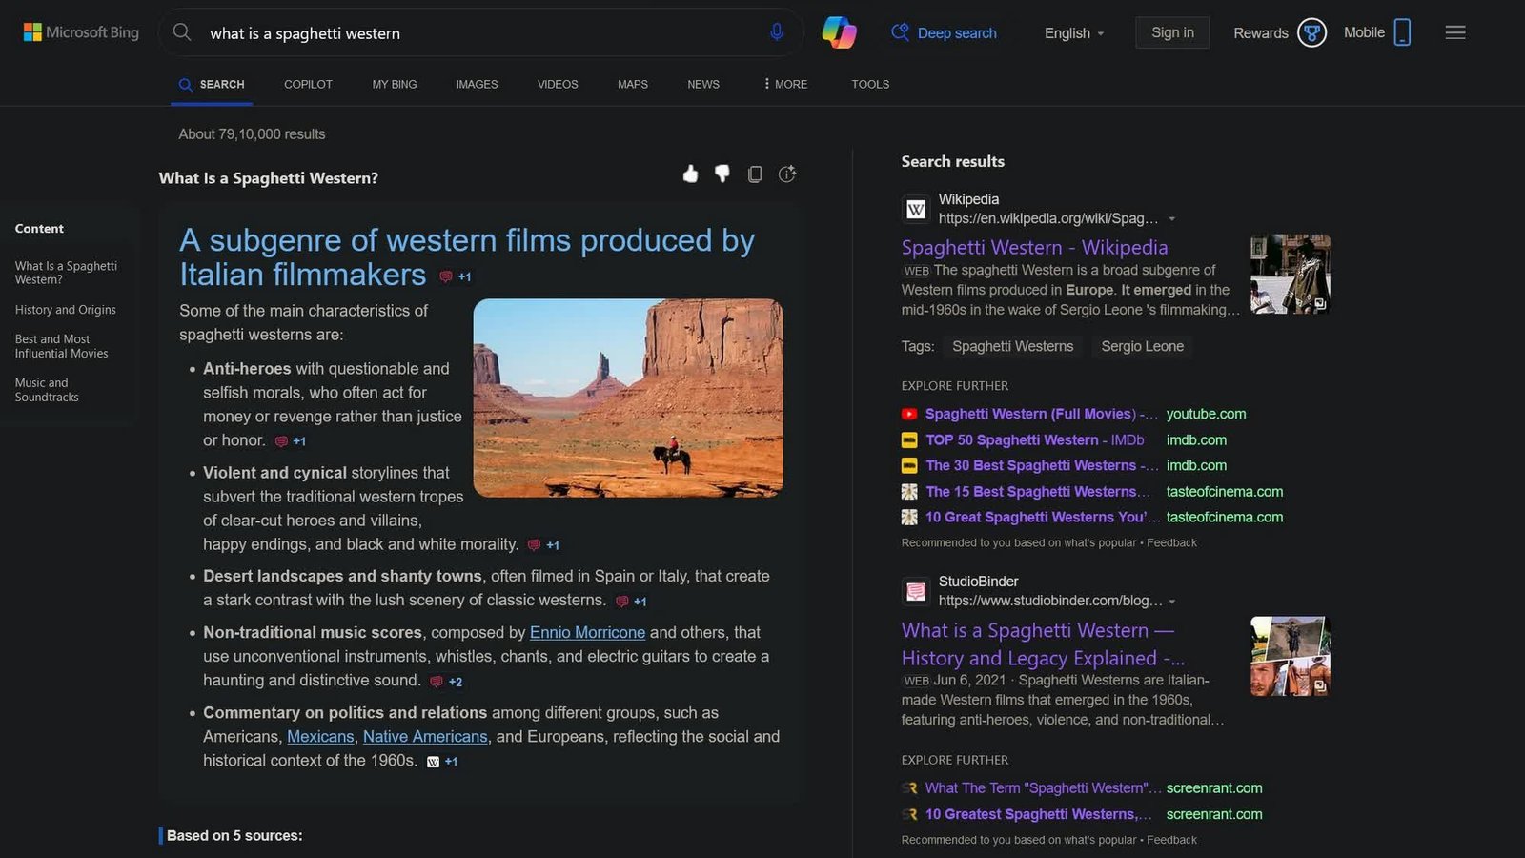This screenshot has height=858, width=1525.
Task: Rate the answer with thumbs up
Action: (x=690, y=174)
